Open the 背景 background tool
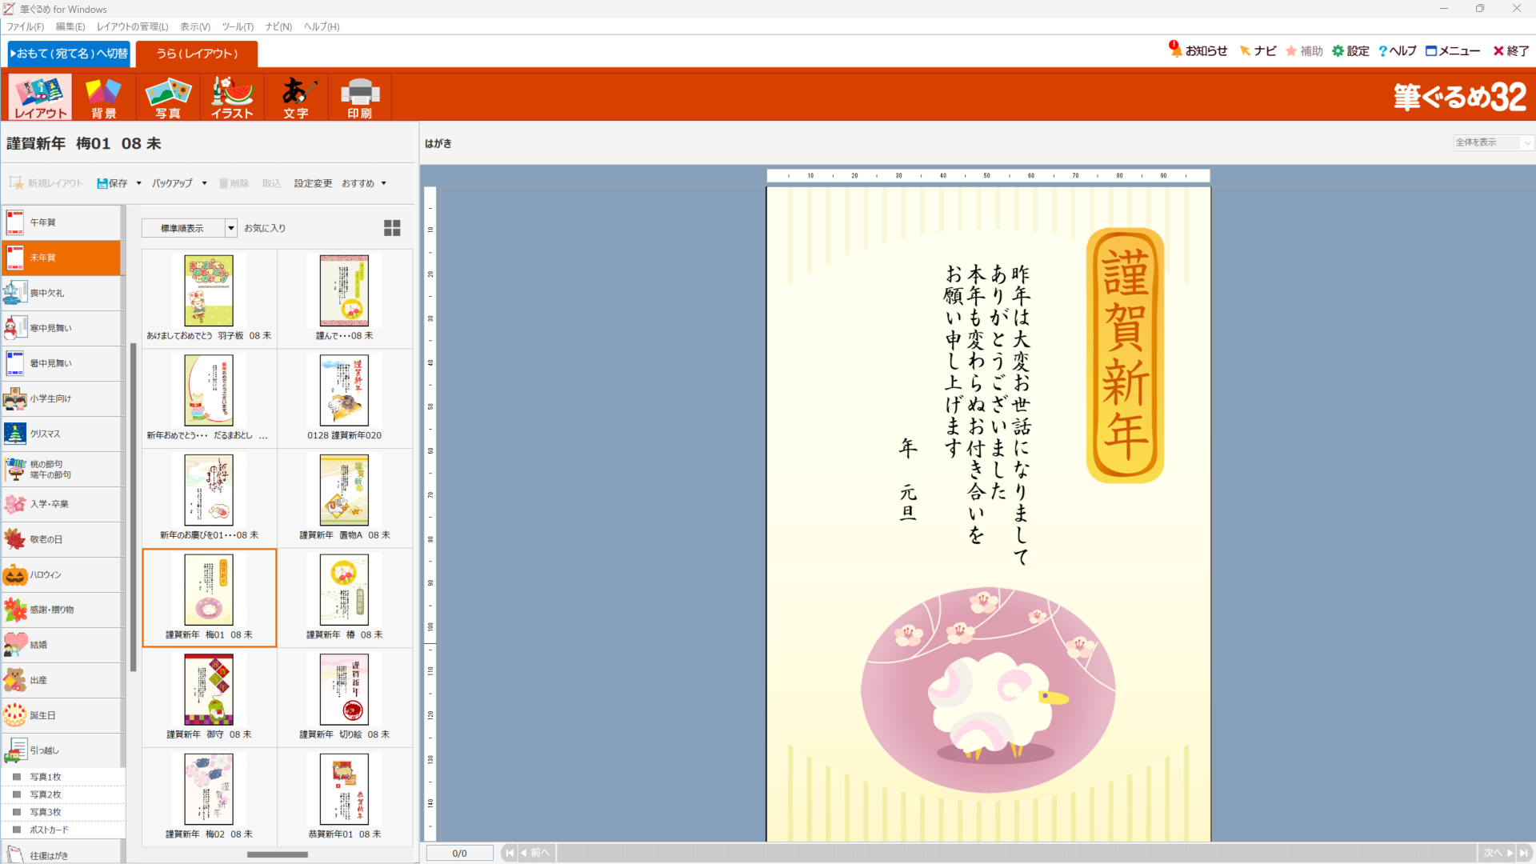1536x864 pixels. tap(103, 97)
